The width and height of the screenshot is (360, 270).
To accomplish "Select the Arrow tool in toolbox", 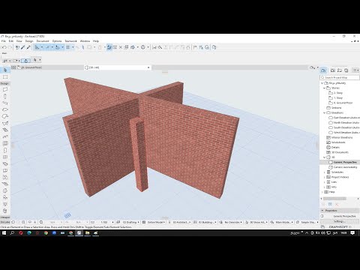I will click(x=5, y=70).
